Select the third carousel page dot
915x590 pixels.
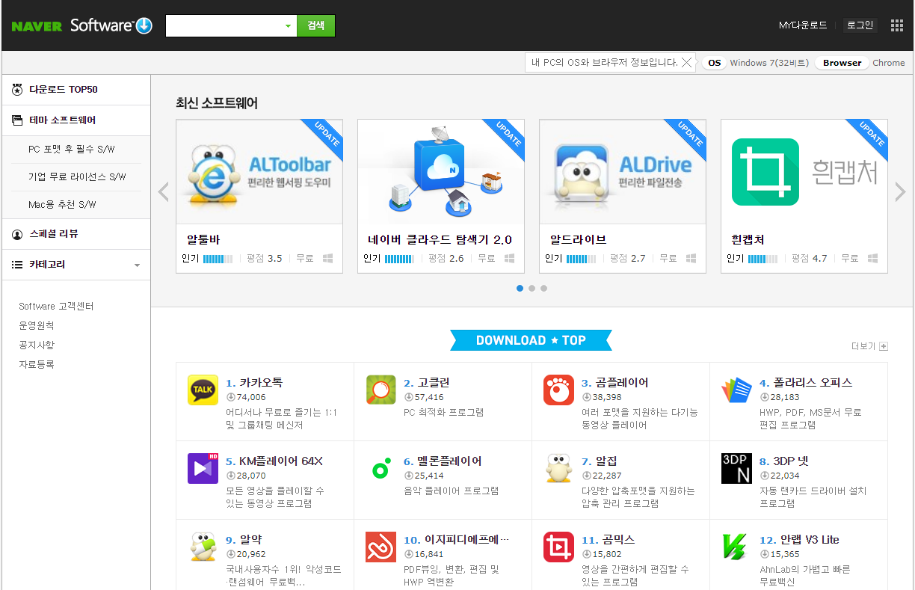click(543, 288)
